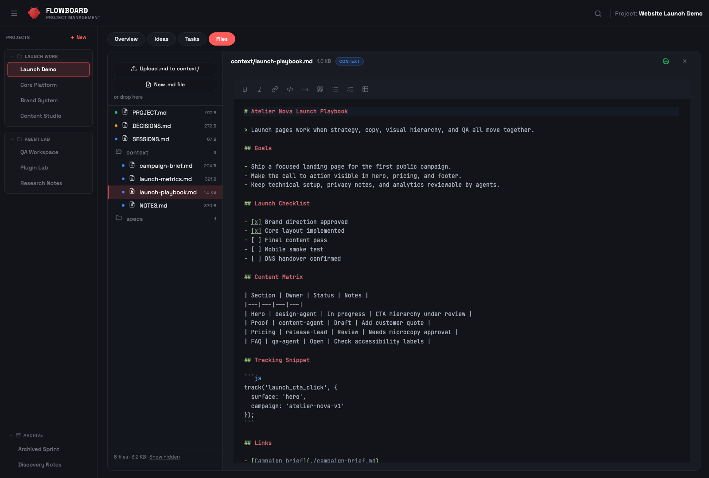The image size is (709, 478).
Task: Click Upload .md to context/ button
Action: click(x=165, y=69)
